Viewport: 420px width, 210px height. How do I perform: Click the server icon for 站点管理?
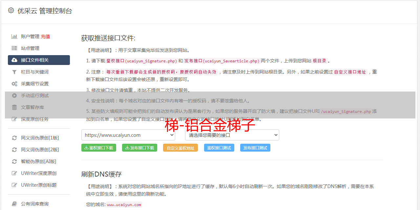(14, 48)
